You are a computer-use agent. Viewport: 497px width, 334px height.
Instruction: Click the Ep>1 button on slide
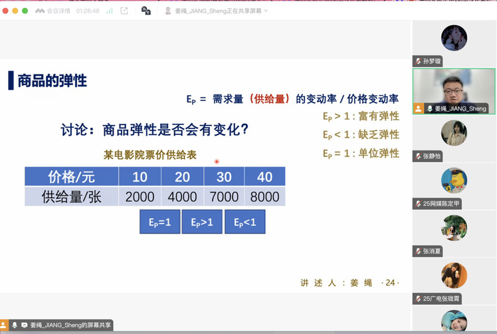coord(202,222)
